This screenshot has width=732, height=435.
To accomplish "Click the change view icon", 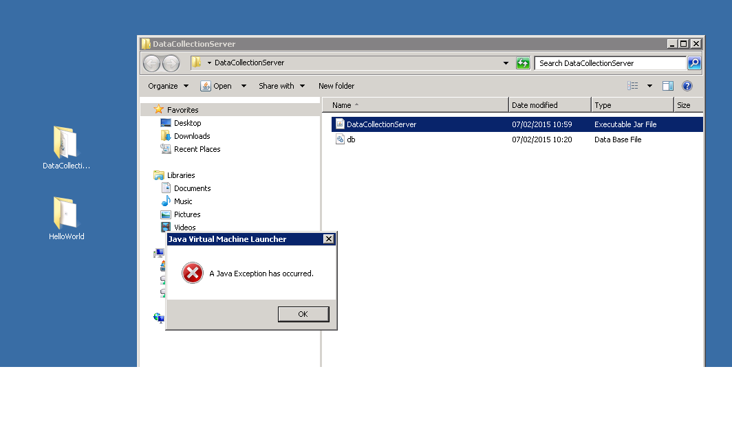I will [x=632, y=86].
